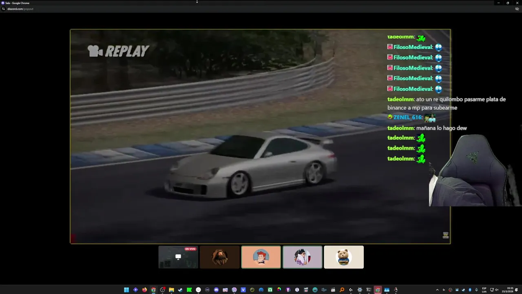Screen dimensions: 522x294
Task: Open the notifications bell in the tray
Action: point(516,290)
